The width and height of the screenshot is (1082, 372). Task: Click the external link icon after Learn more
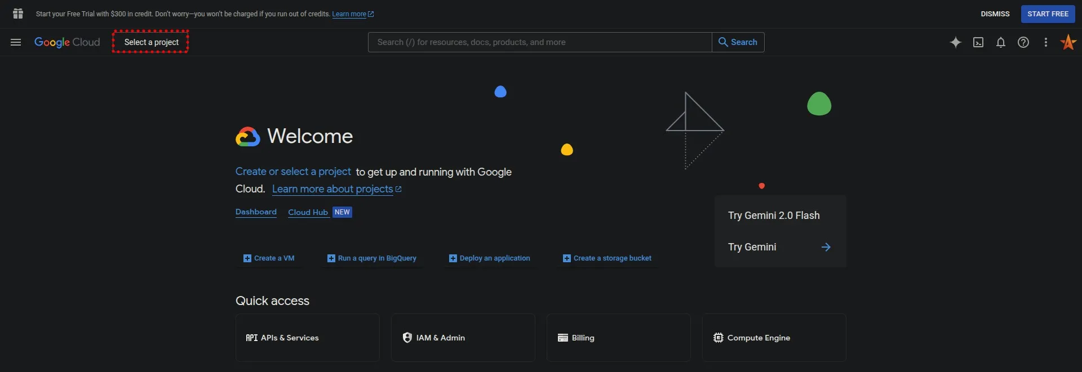coord(371,14)
